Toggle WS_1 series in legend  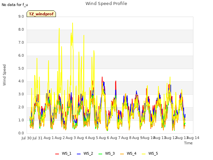pyautogui.click(x=63, y=153)
